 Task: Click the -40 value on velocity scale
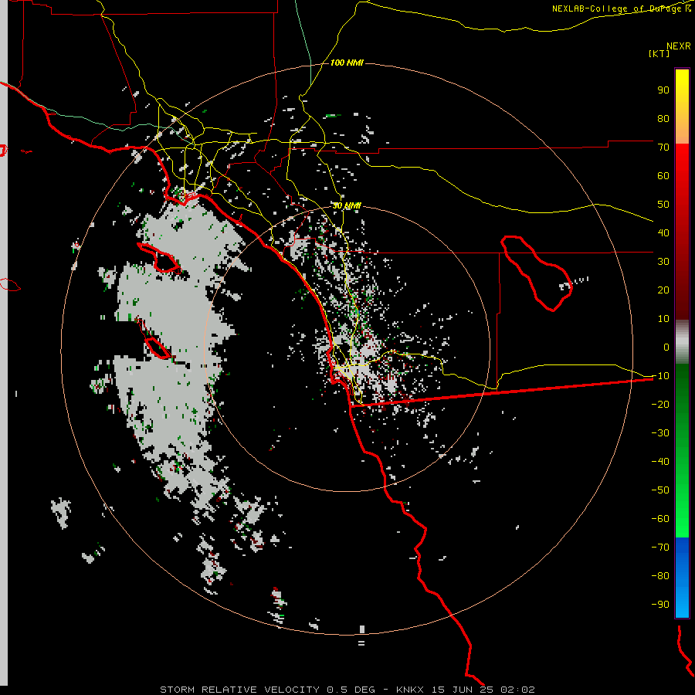(660, 462)
